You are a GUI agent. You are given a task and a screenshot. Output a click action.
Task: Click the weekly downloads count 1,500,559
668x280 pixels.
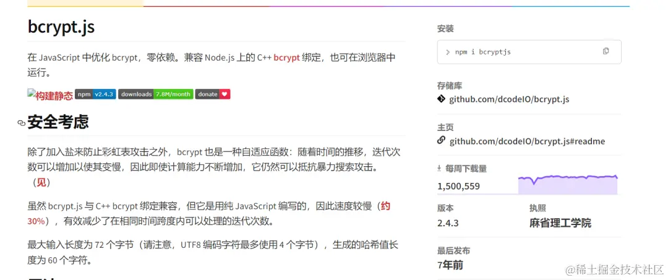(458, 186)
